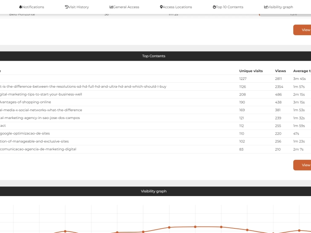Click the Visibility graph line-chart icon
This screenshot has height=233, width=311.
[265, 7]
